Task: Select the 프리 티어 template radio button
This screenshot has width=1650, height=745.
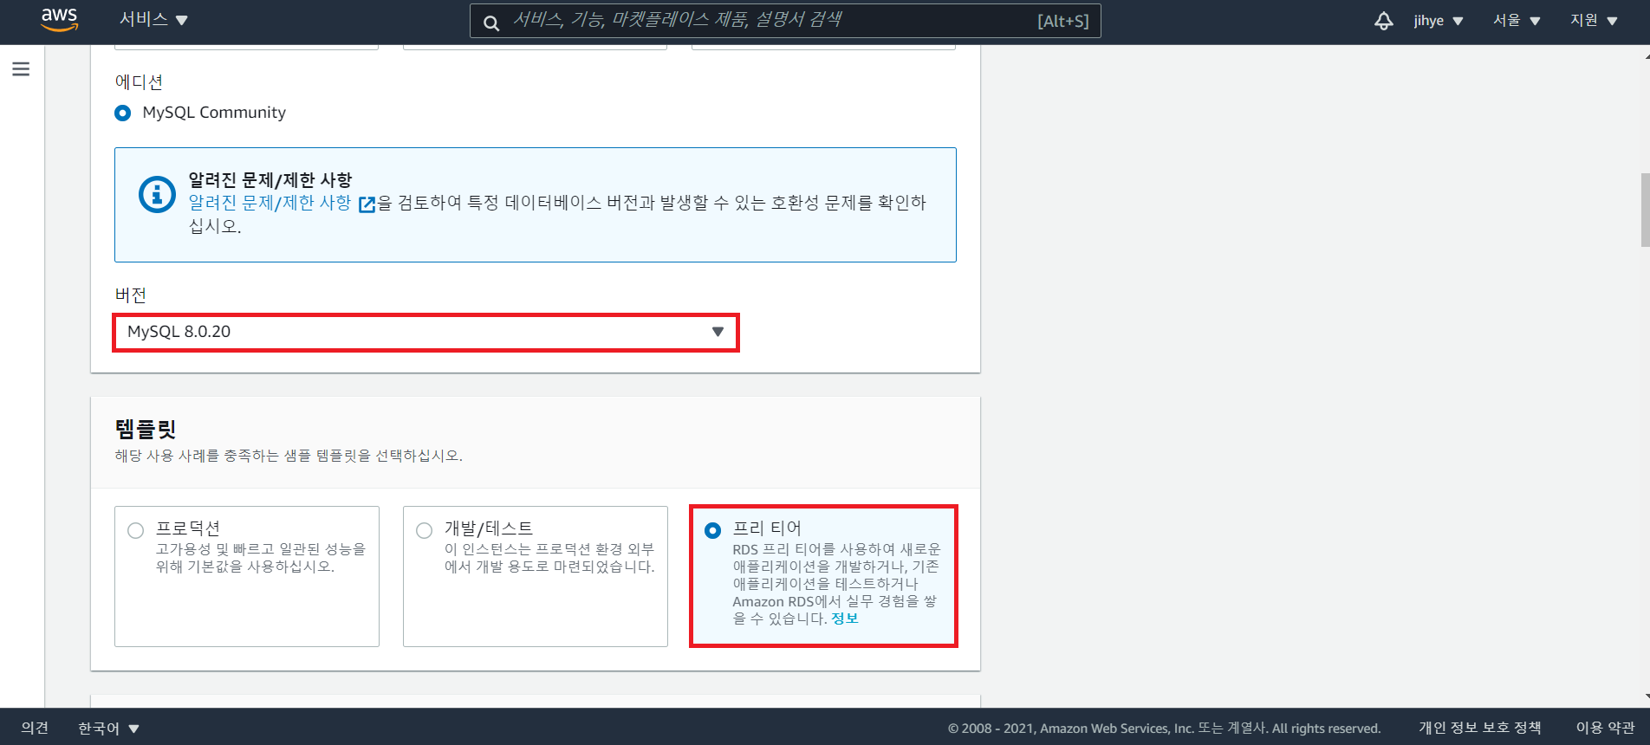Action: pyautogui.click(x=713, y=530)
